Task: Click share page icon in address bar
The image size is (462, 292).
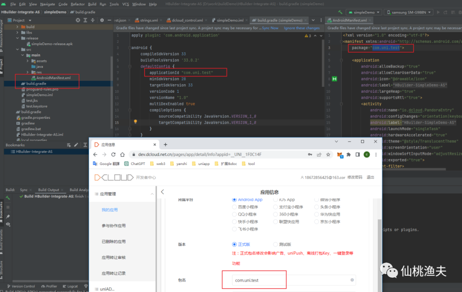Action: 319,154
